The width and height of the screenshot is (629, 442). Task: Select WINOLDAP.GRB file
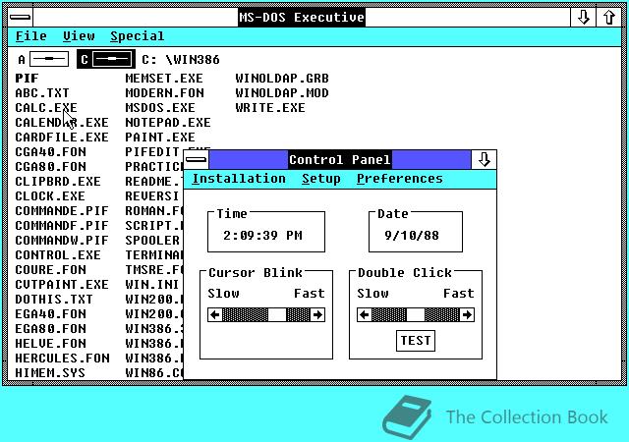point(282,79)
